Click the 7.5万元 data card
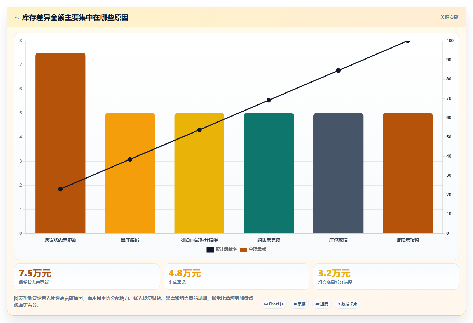Screen dimensions: 473x323 (x=87, y=277)
